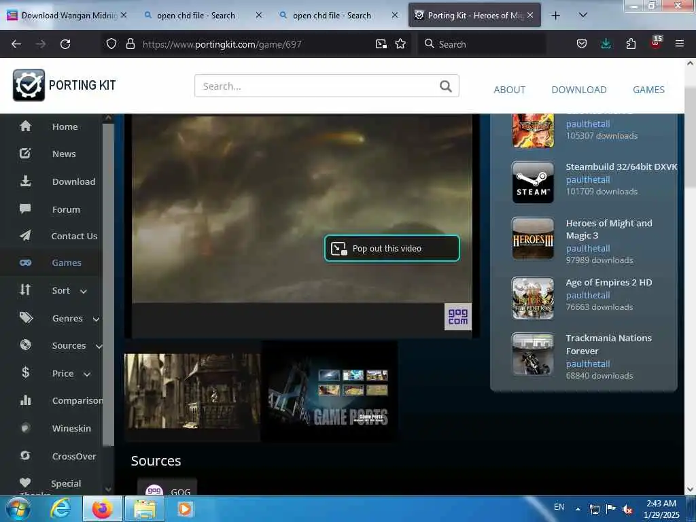Viewport: 696px width, 522px height.
Task: Expand the Sources dropdown chevron
Action: 99,346
